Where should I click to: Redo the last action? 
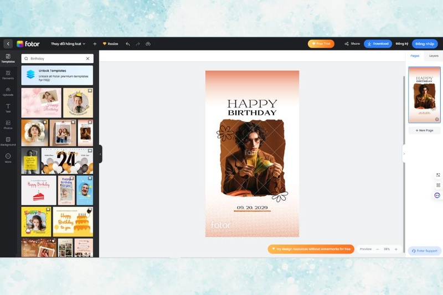(138, 44)
